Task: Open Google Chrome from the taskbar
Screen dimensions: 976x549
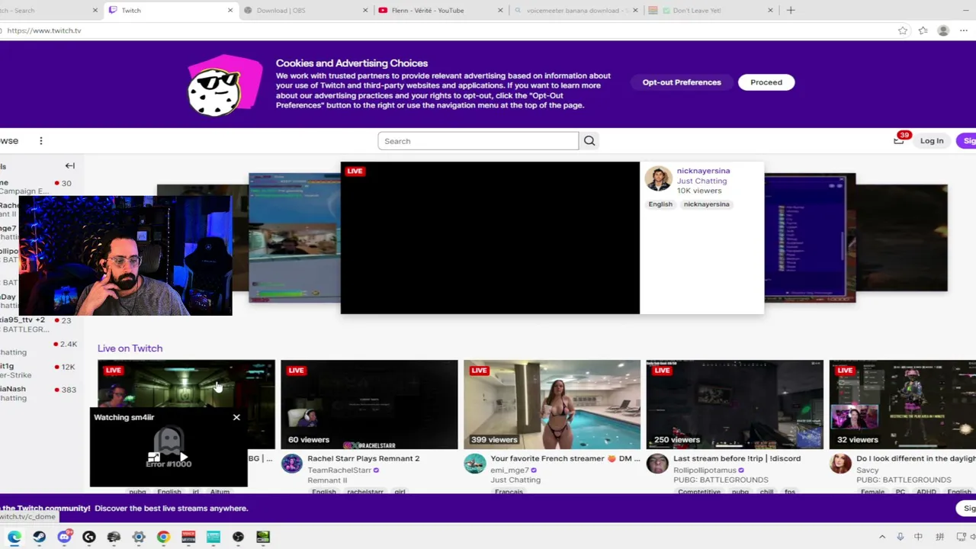Action: [x=163, y=537]
